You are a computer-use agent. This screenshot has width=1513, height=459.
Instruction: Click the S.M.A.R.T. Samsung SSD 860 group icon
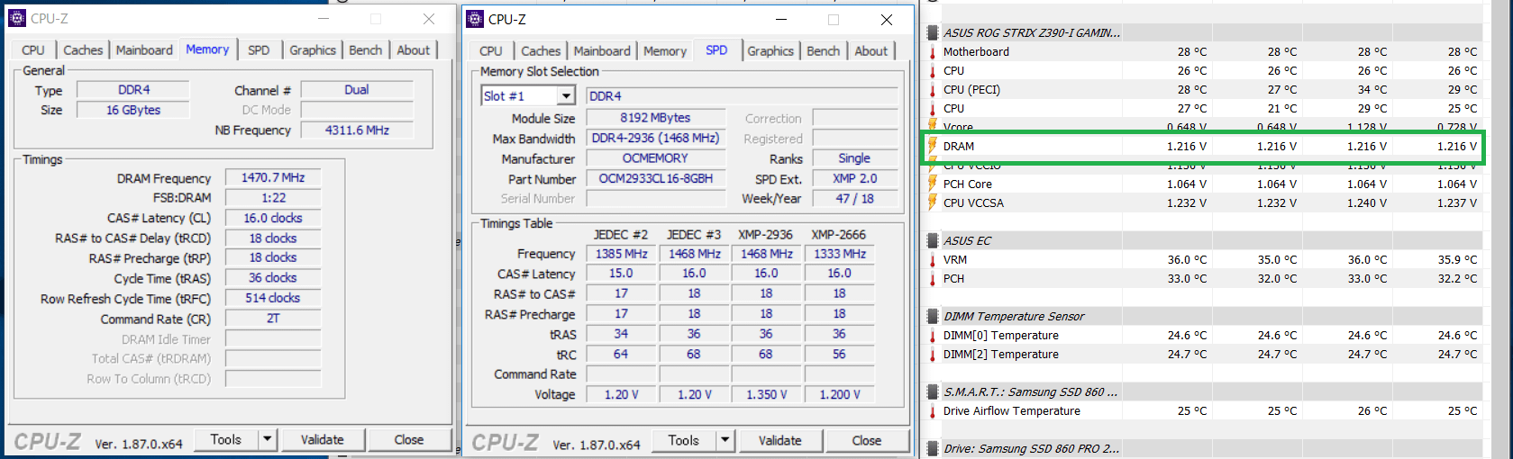(934, 392)
